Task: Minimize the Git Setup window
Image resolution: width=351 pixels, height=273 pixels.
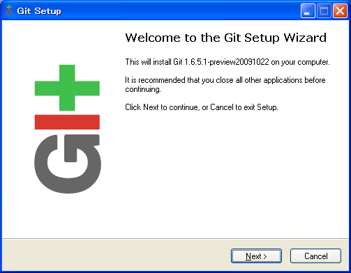Action: [308, 11]
